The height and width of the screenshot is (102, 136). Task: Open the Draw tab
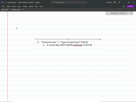pos(19,7)
